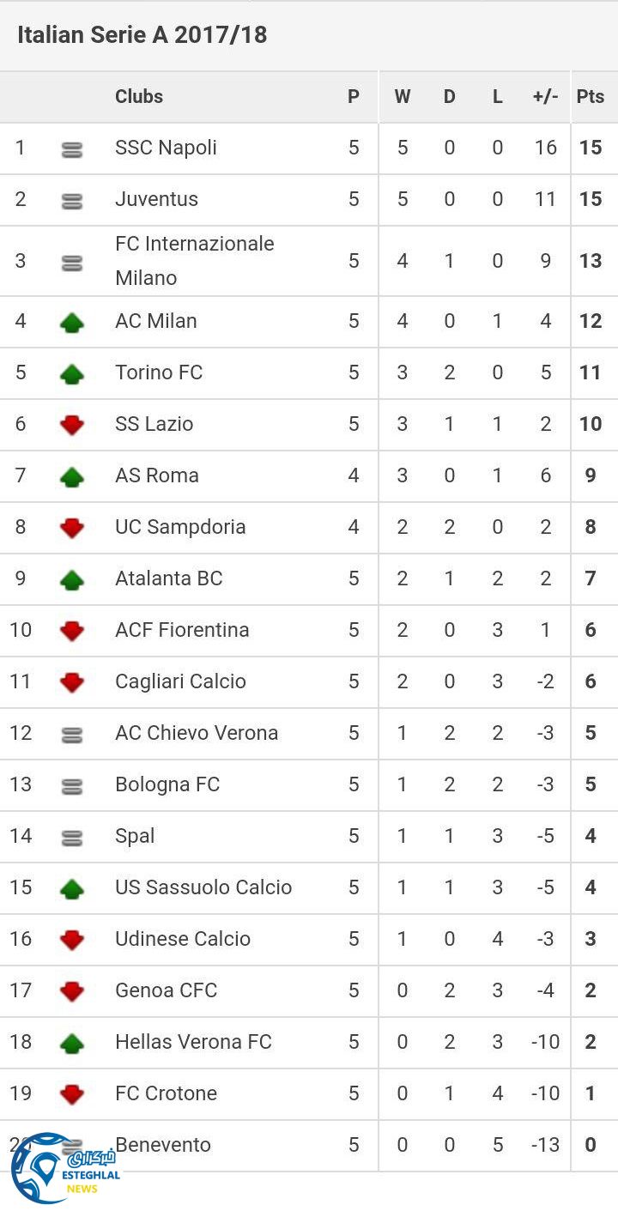The image size is (618, 1223).
Task: Open the Juventus club link
Action: 156,199
